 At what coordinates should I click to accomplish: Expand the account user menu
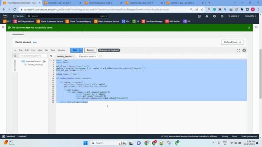(x=251, y=16)
